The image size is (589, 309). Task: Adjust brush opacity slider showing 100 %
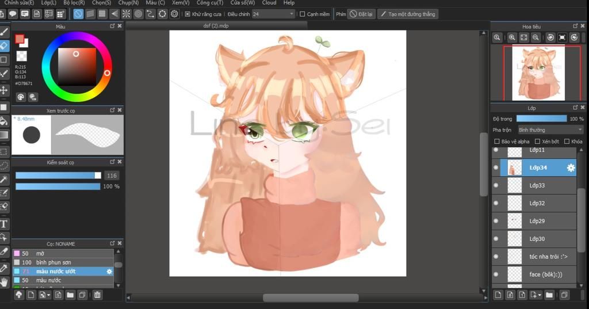tap(58, 186)
